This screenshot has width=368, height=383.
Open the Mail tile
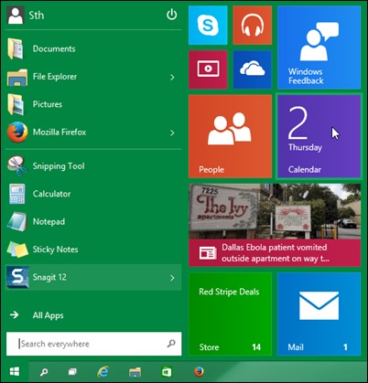pos(319,314)
